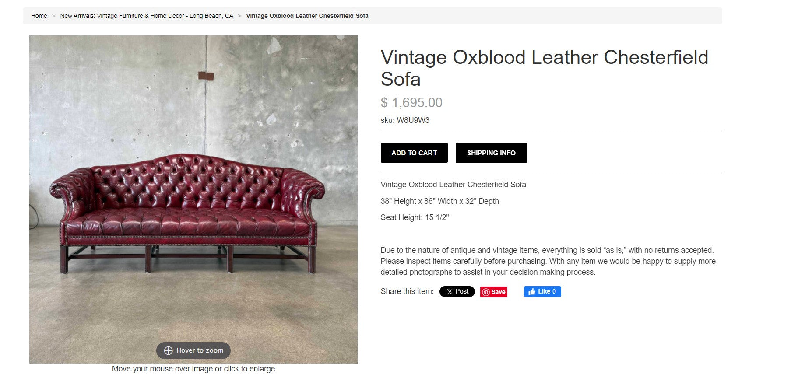Go to Home via breadcrumb
791x374 pixels.
click(x=39, y=16)
